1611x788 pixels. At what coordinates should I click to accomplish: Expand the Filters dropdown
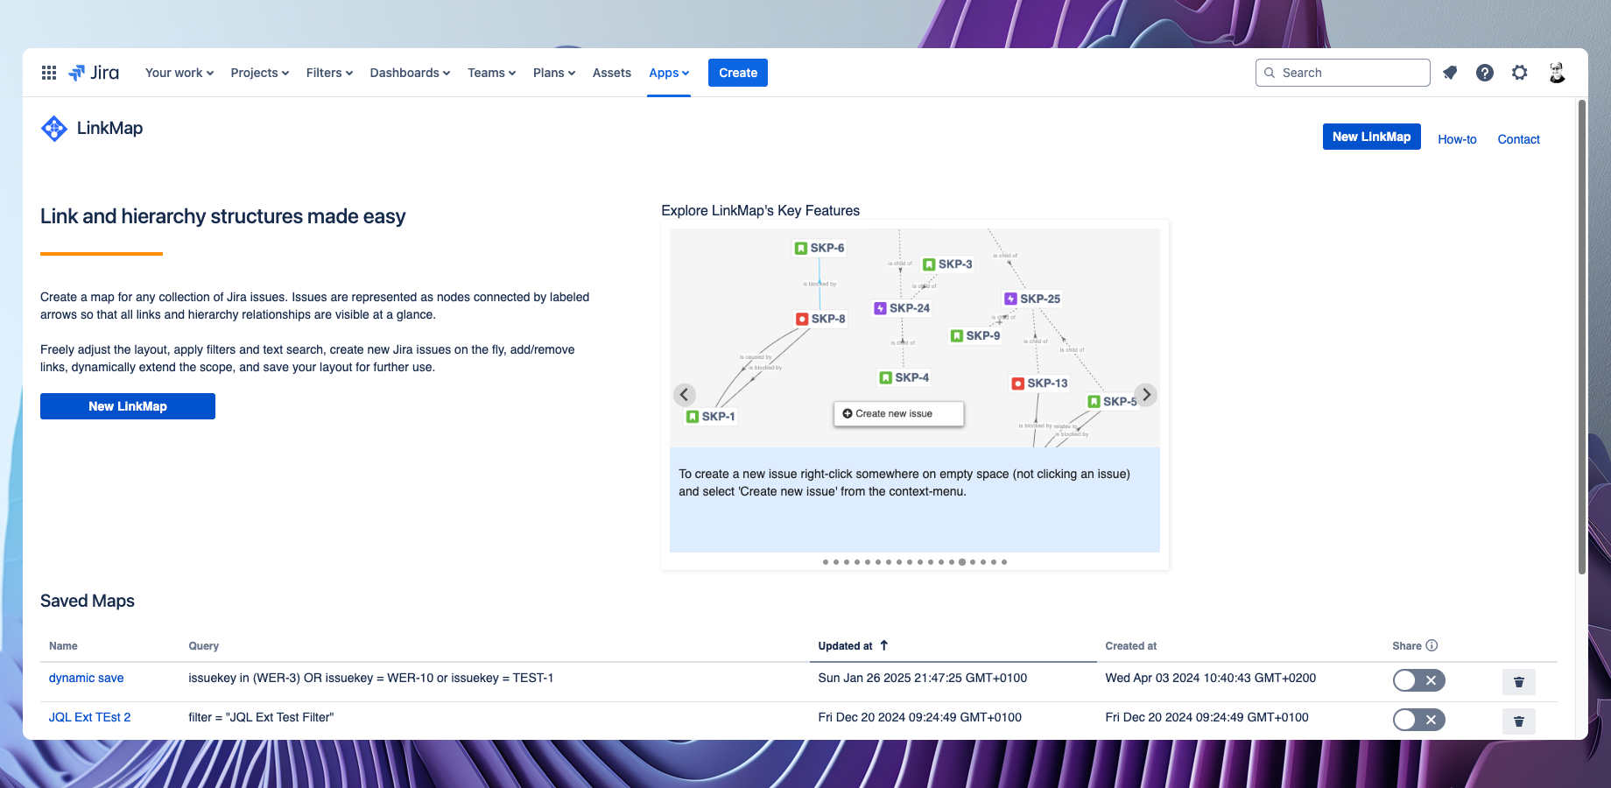[x=329, y=73]
